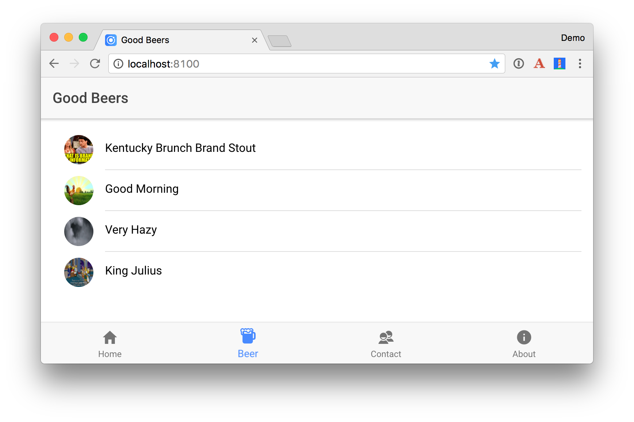Screen dimensions: 634x422
Task: Click the Good Morning rooster avatar
Action: tap(79, 191)
